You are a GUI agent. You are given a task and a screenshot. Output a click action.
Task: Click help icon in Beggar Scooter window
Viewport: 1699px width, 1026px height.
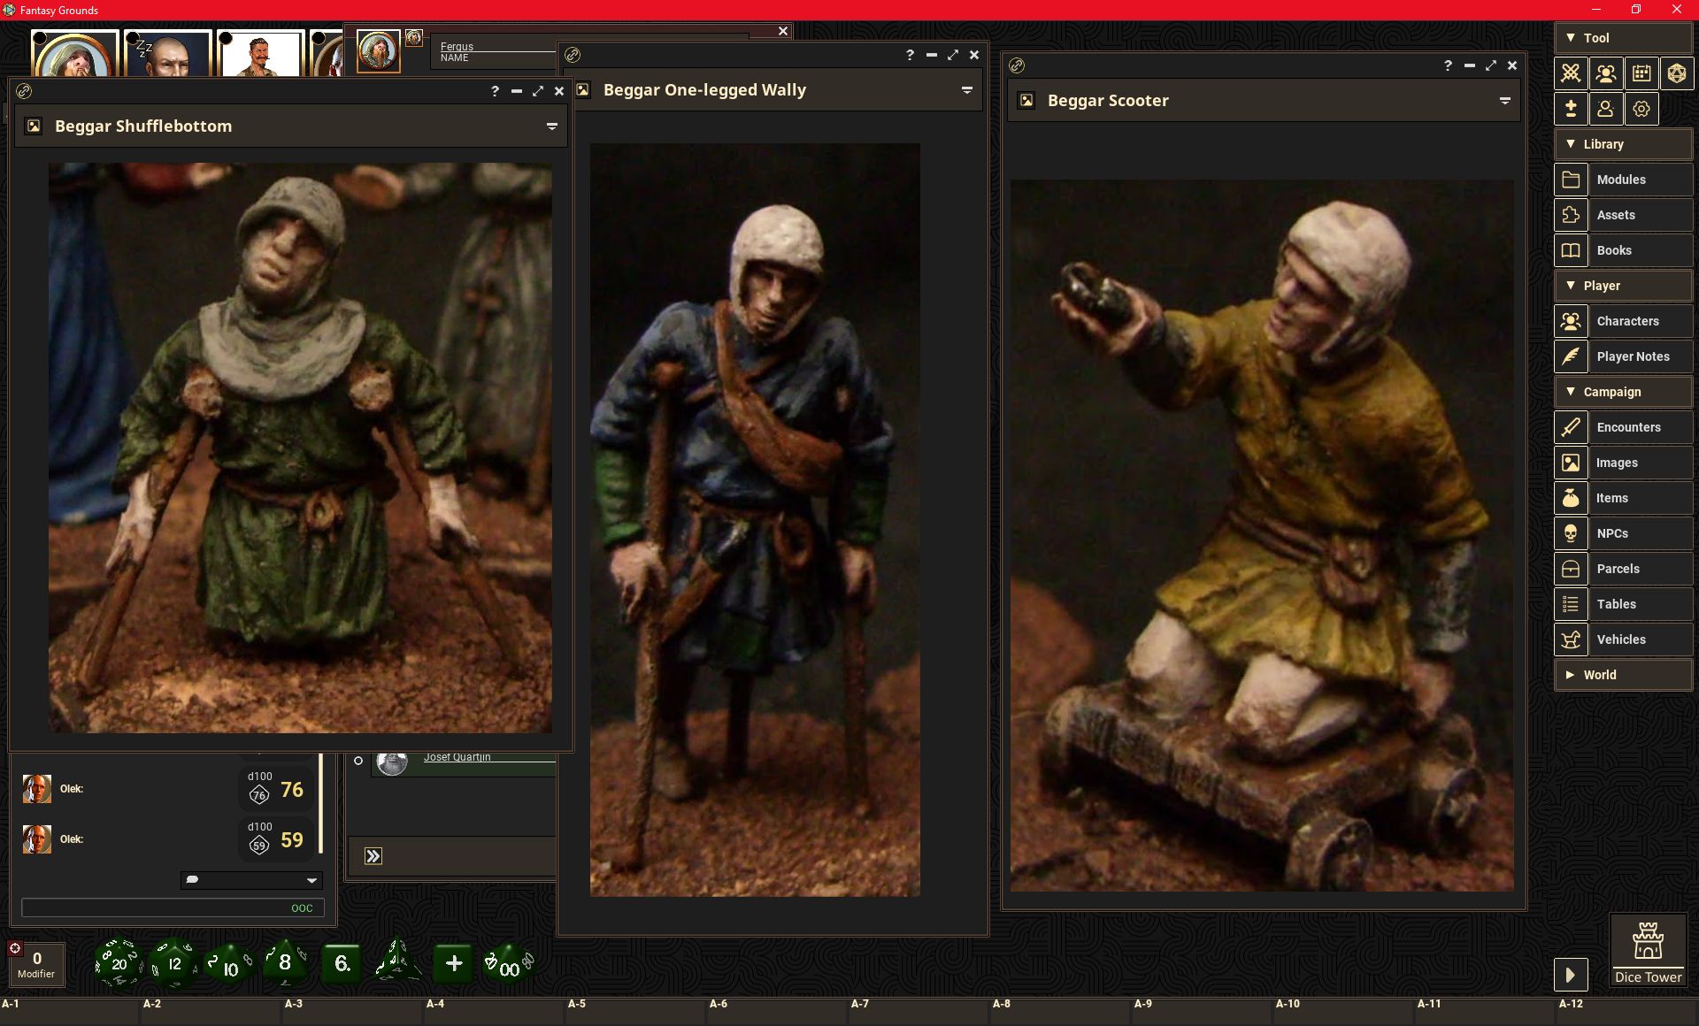point(1448,65)
